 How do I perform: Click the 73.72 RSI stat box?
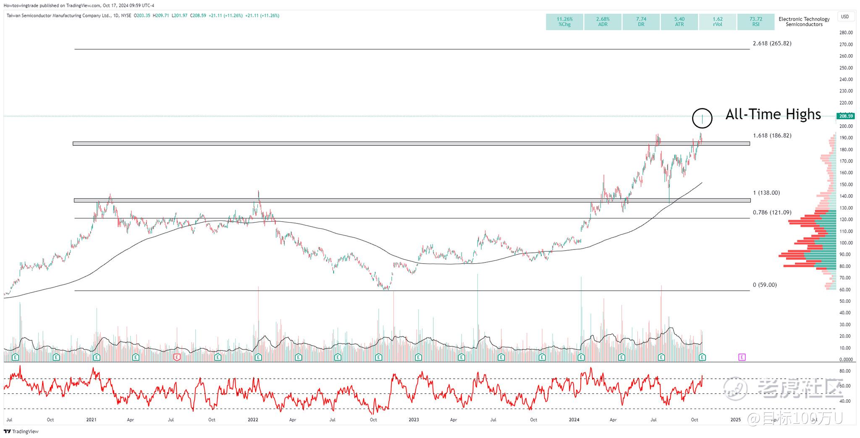point(755,22)
